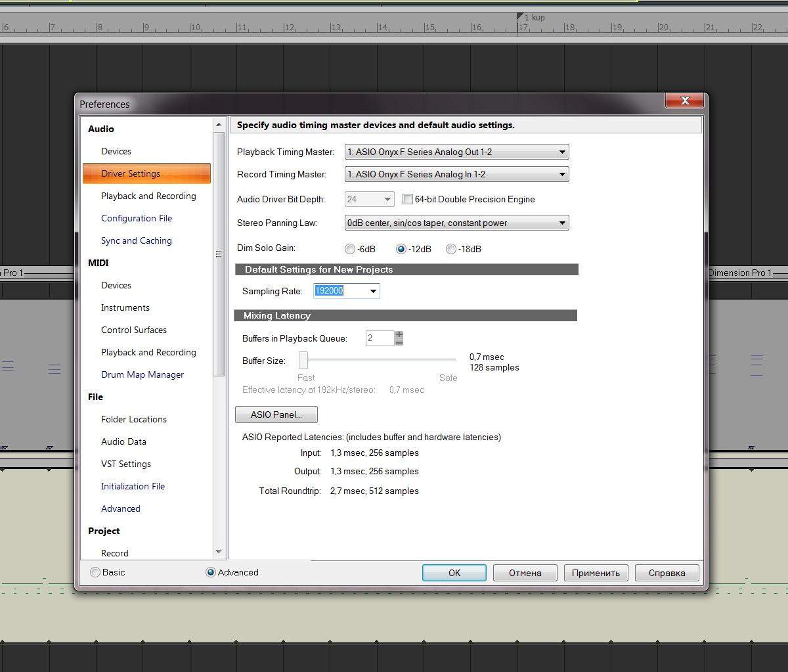This screenshot has width=788, height=672.
Task: Confirm preferences with the OK button
Action: click(454, 573)
